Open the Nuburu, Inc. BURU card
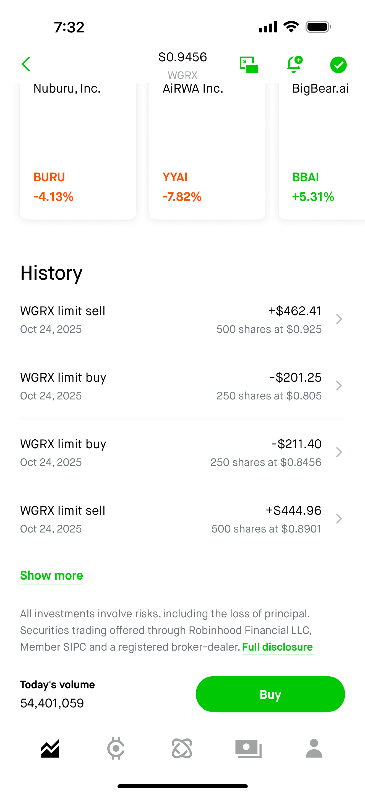The height and width of the screenshot is (795, 365). point(78,151)
